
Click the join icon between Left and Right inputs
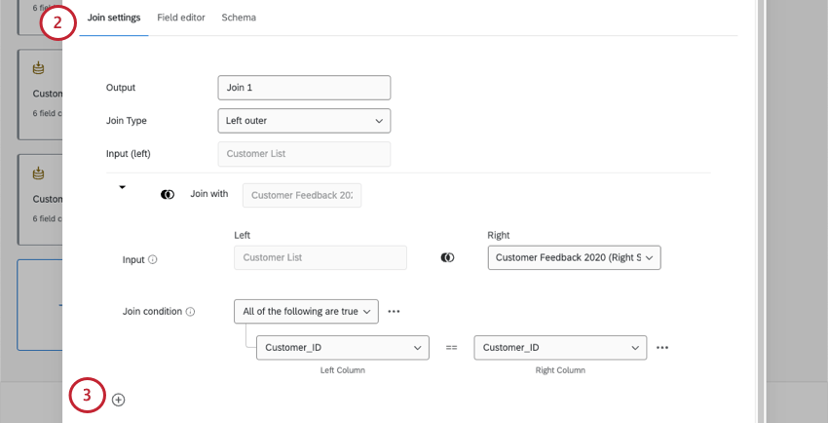pyautogui.click(x=447, y=257)
